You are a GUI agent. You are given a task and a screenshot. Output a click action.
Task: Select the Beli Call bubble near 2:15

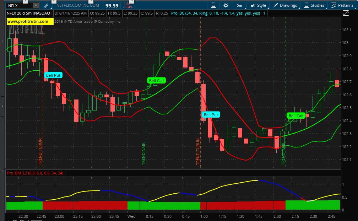296,116
